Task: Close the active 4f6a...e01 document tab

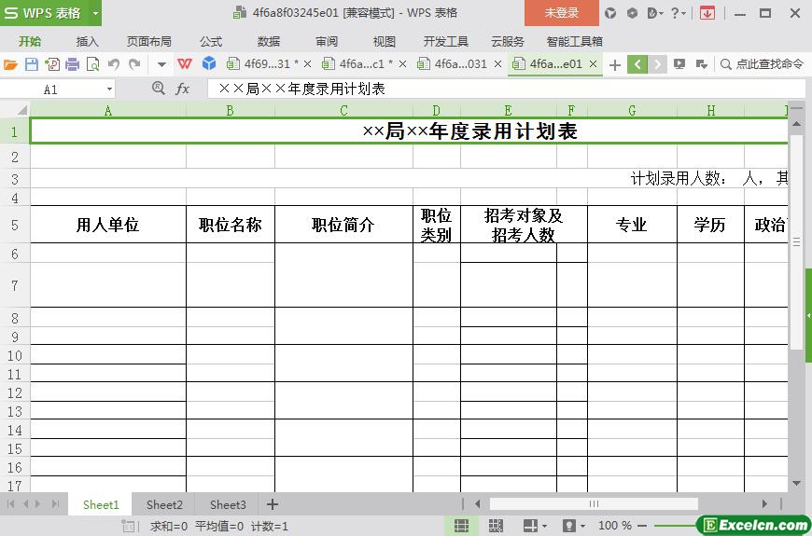Action: pyautogui.click(x=594, y=64)
